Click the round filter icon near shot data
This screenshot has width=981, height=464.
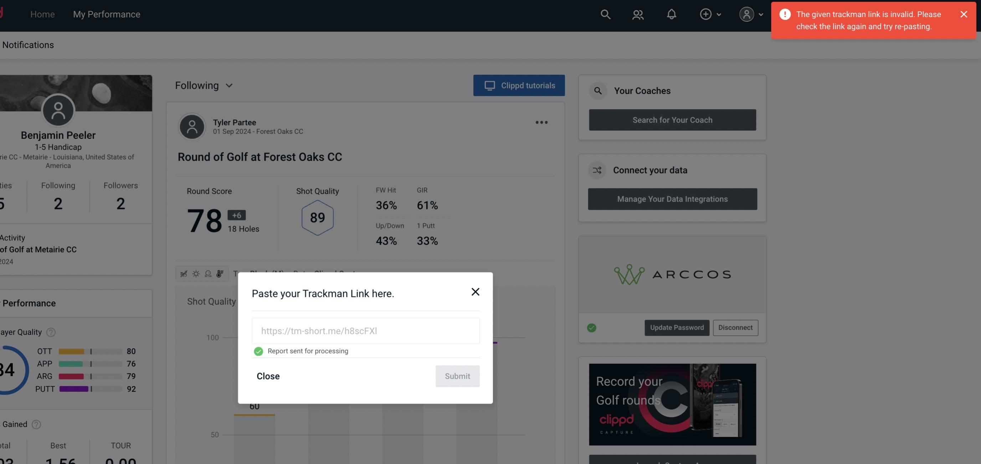coord(208,273)
